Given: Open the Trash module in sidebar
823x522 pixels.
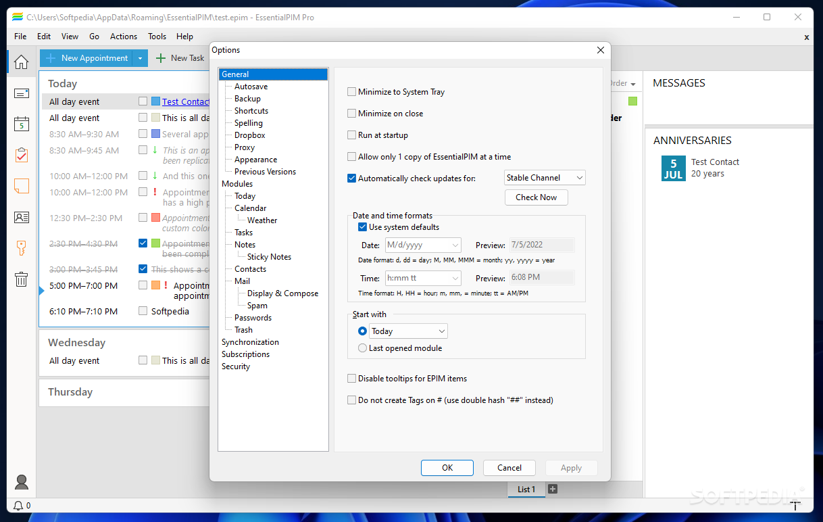Looking at the screenshot, I should pos(22,279).
